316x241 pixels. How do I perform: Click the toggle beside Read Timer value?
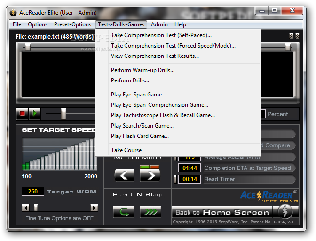click(x=175, y=179)
